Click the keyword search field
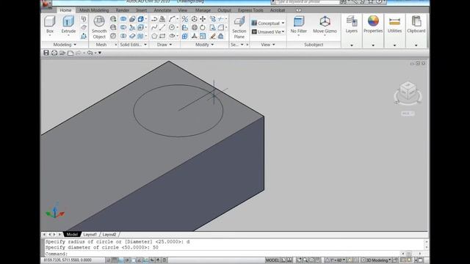This screenshot has height=264, width=470. point(307,1)
